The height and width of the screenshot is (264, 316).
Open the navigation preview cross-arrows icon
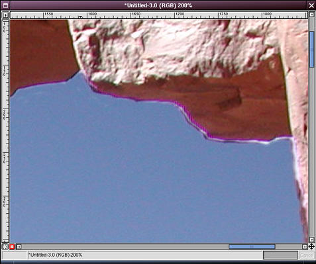[x=311, y=246]
